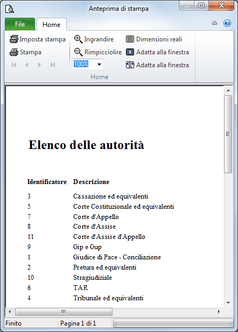Click the Finito status text

[x=13, y=323]
